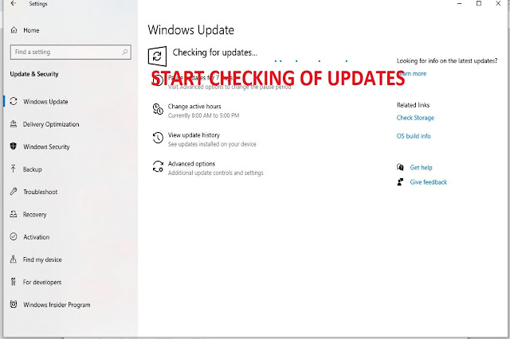Image resolution: width=510 pixels, height=339 pixels.
Task: Open the Backup settings page
Action: [x=32, y=169]
